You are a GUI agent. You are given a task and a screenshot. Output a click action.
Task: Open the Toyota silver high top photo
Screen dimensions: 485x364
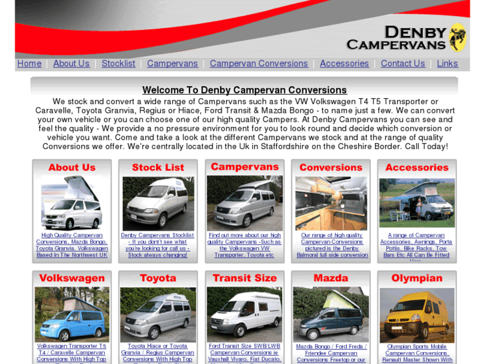pos(158,315)
